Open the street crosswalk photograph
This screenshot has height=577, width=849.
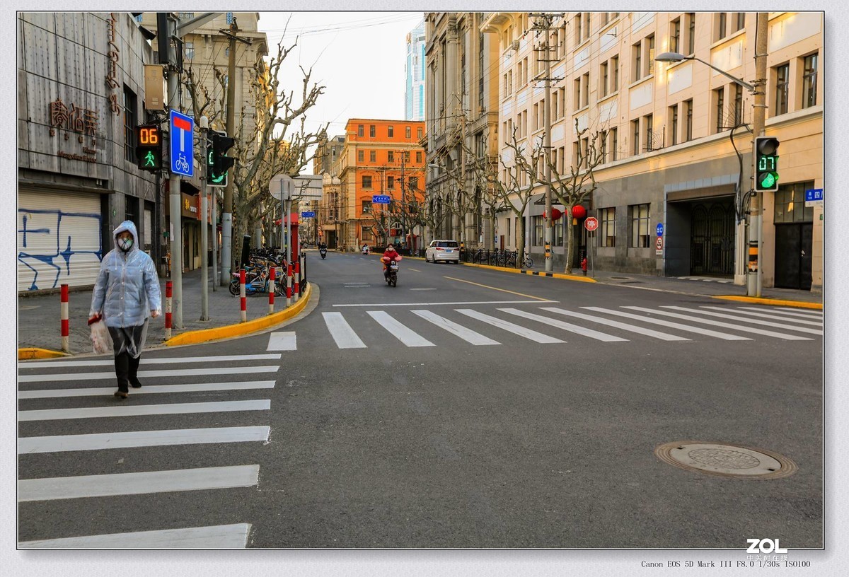pos(420,280)
